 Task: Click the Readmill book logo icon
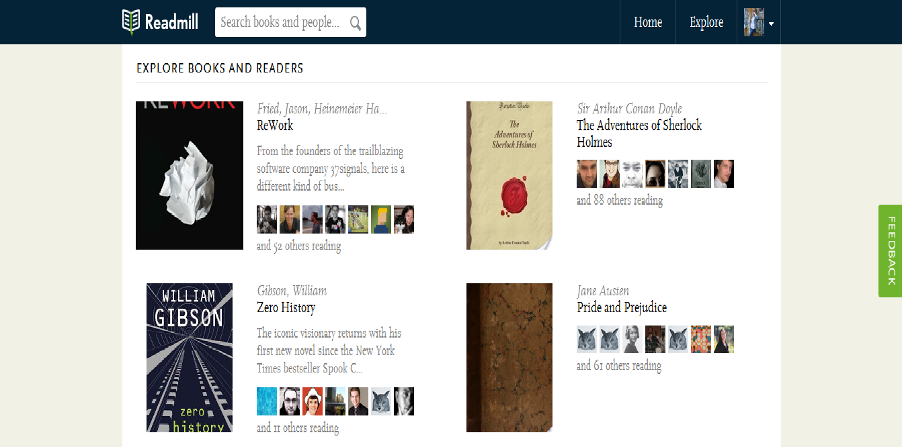(130, 22)
